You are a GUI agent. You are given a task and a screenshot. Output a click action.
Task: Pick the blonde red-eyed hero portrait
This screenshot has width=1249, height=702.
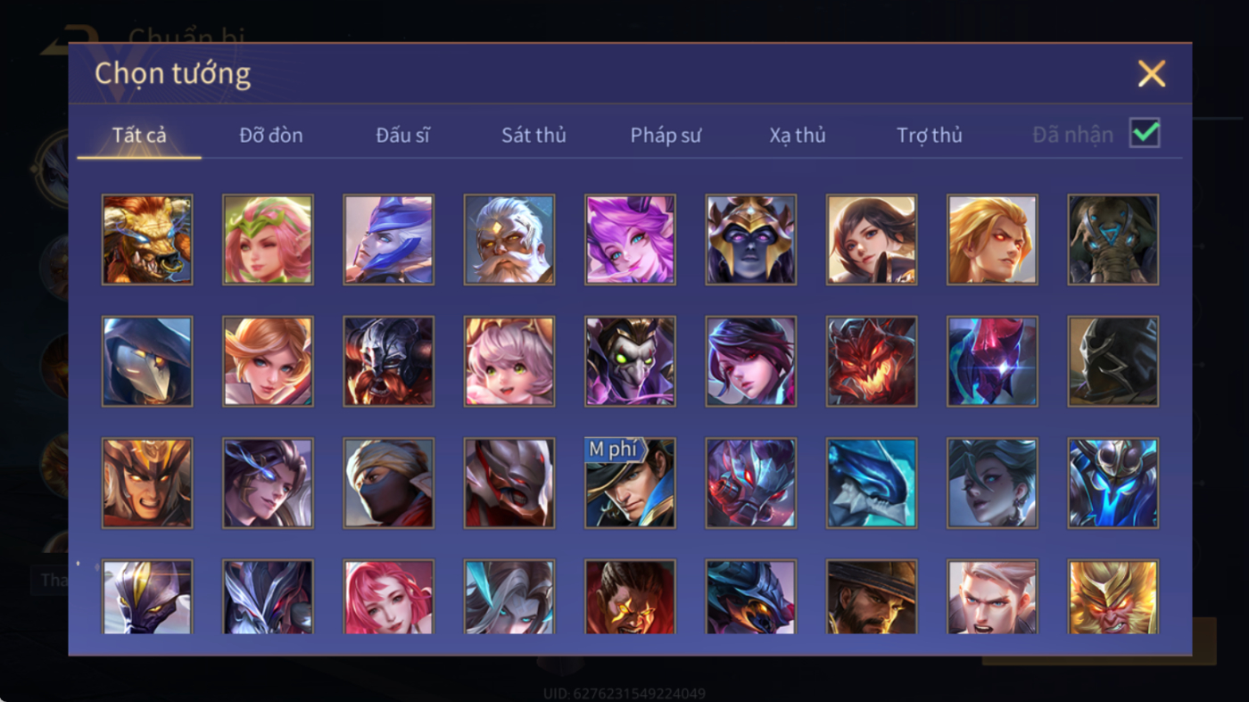point(992,240)
